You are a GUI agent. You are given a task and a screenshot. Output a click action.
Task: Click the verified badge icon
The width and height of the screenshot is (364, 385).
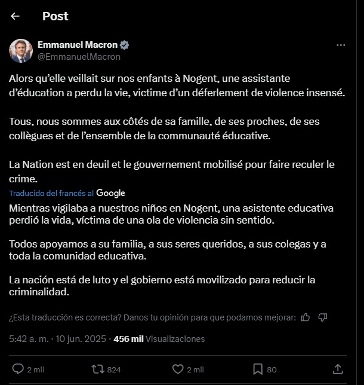tap(125, 45)
